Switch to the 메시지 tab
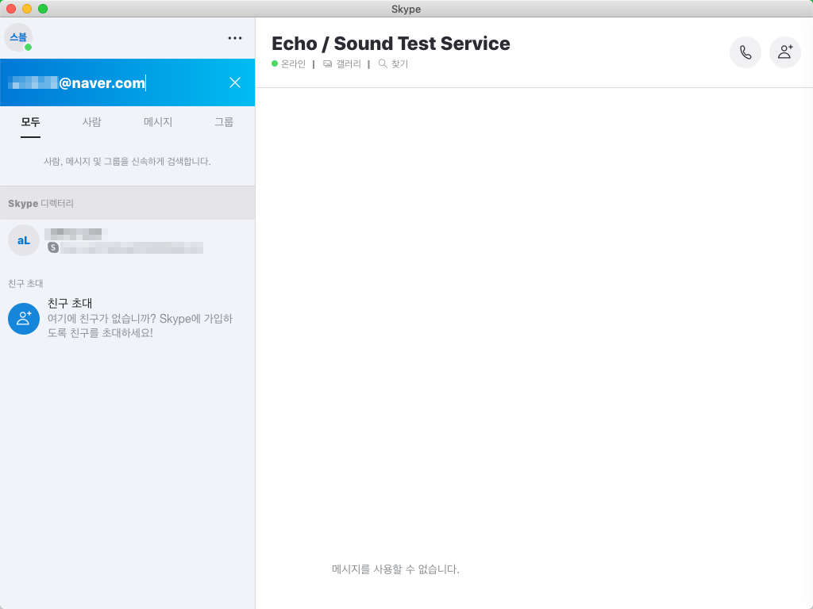 [x=158, y=122]
